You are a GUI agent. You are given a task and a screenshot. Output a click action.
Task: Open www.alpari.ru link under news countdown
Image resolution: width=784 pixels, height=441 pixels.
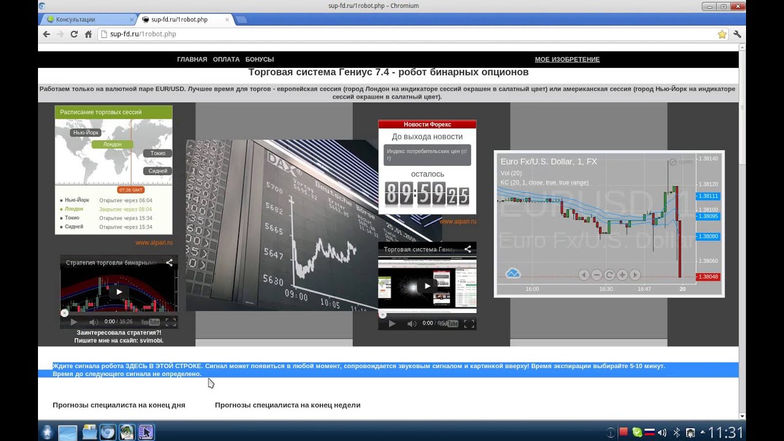pos(458,222)
